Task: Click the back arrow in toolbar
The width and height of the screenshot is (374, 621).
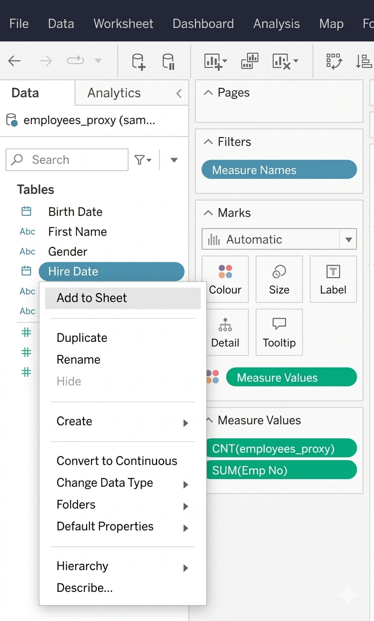Action: [x=14, y=61]
